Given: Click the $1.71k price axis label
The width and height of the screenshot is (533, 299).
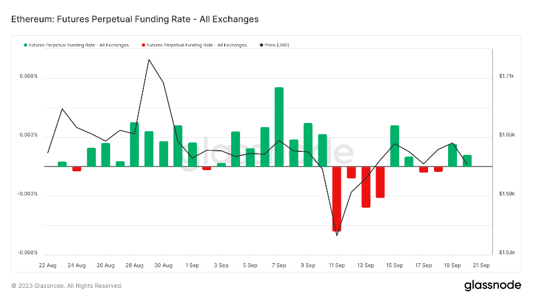Looking at the screenshot, I should [507, 76].
